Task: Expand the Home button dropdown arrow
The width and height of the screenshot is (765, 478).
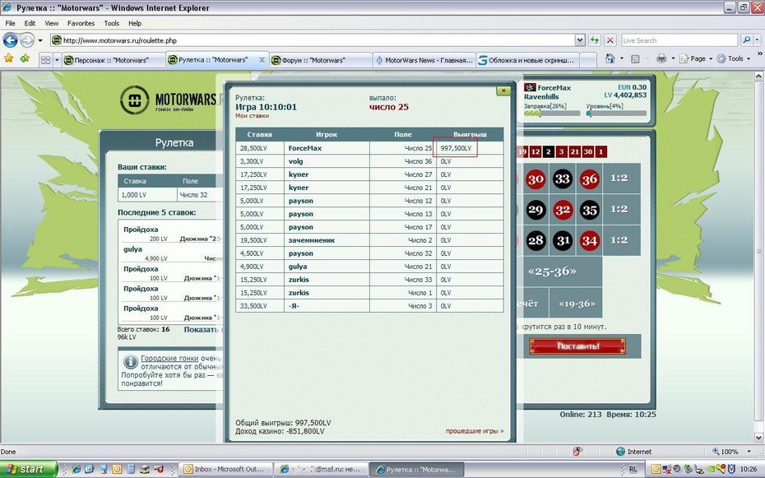Action: point(621,58)
